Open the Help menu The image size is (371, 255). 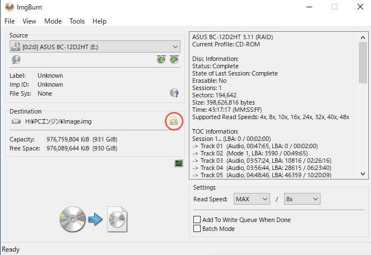[99, 21]
